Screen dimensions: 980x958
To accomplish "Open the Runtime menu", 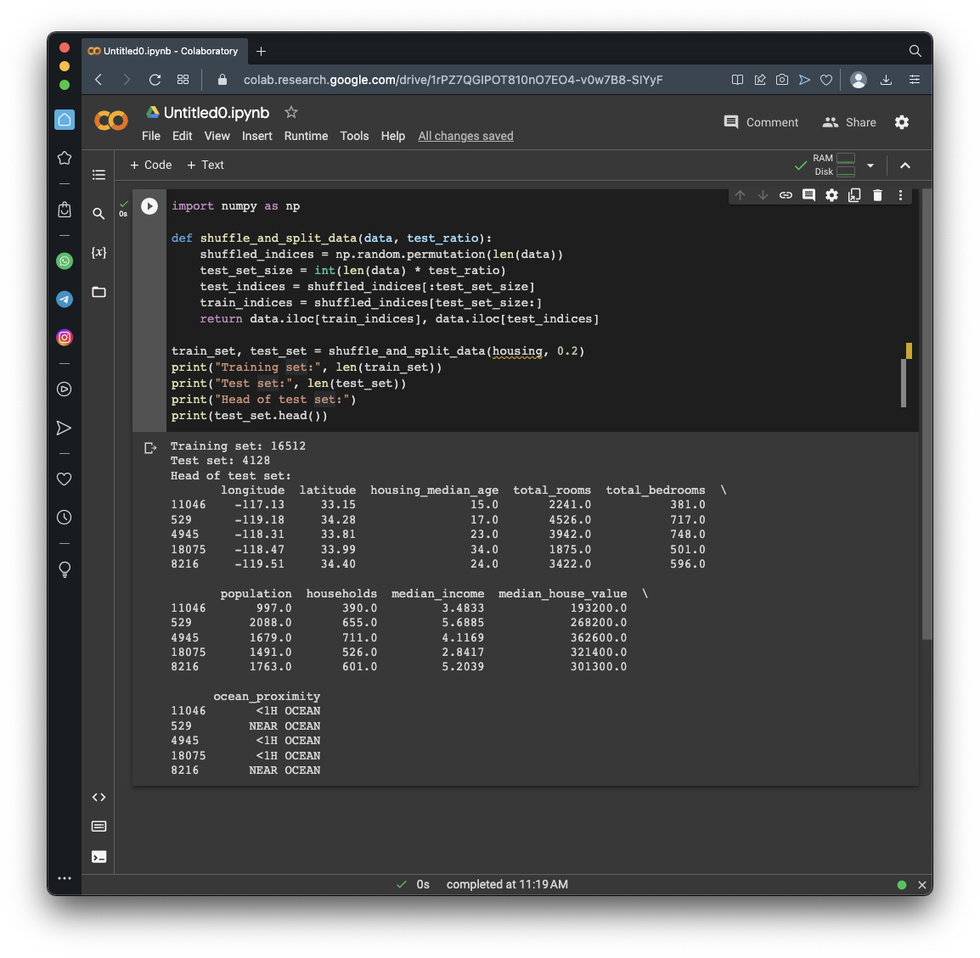I will (x=306, y=136).
